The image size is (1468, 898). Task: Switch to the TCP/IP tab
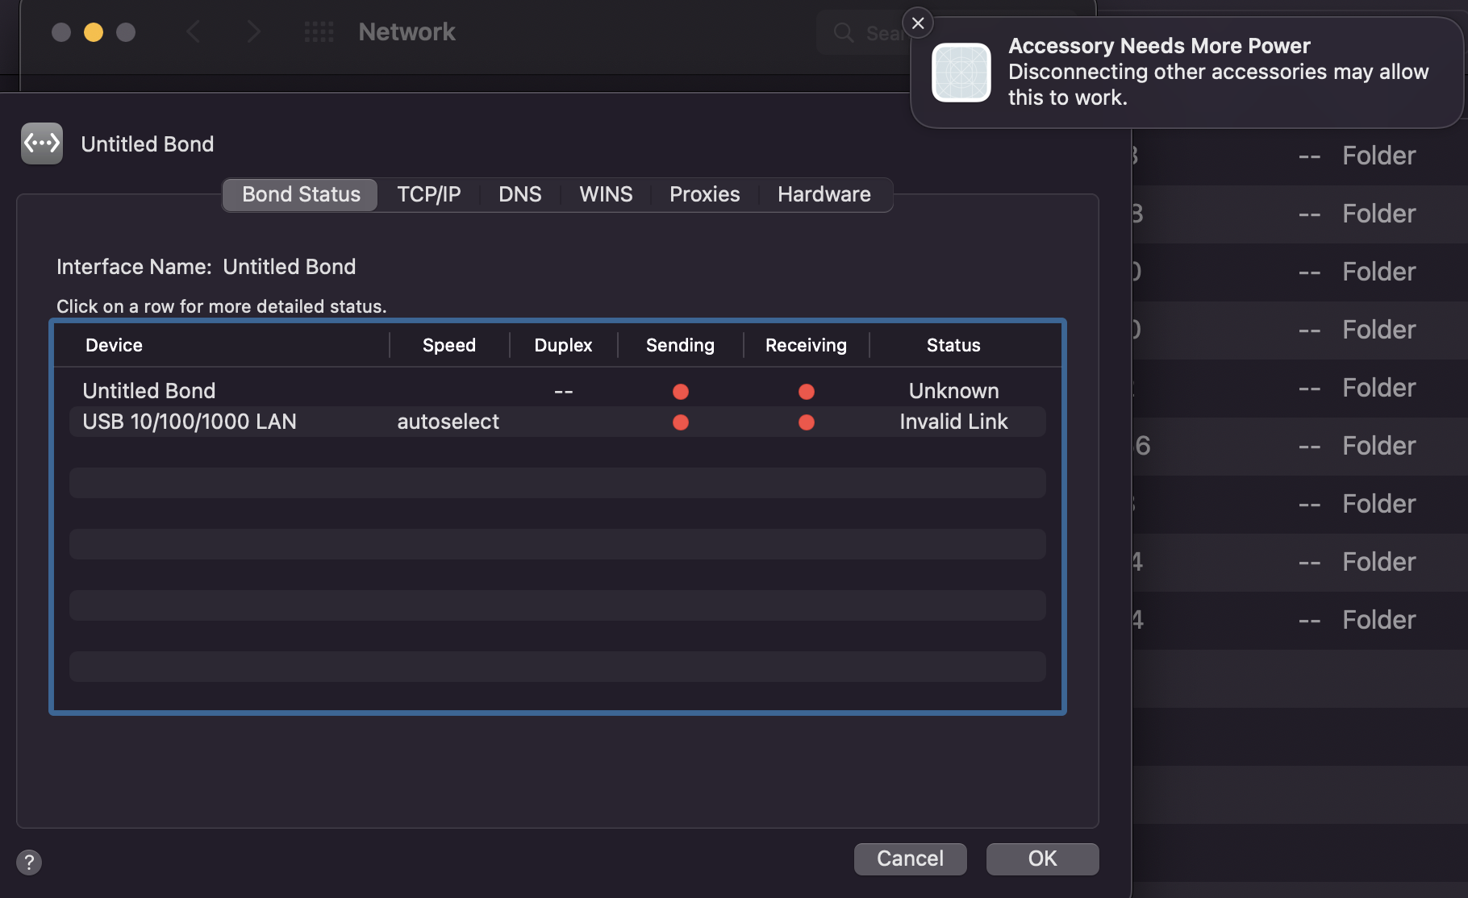coord(428,194)
